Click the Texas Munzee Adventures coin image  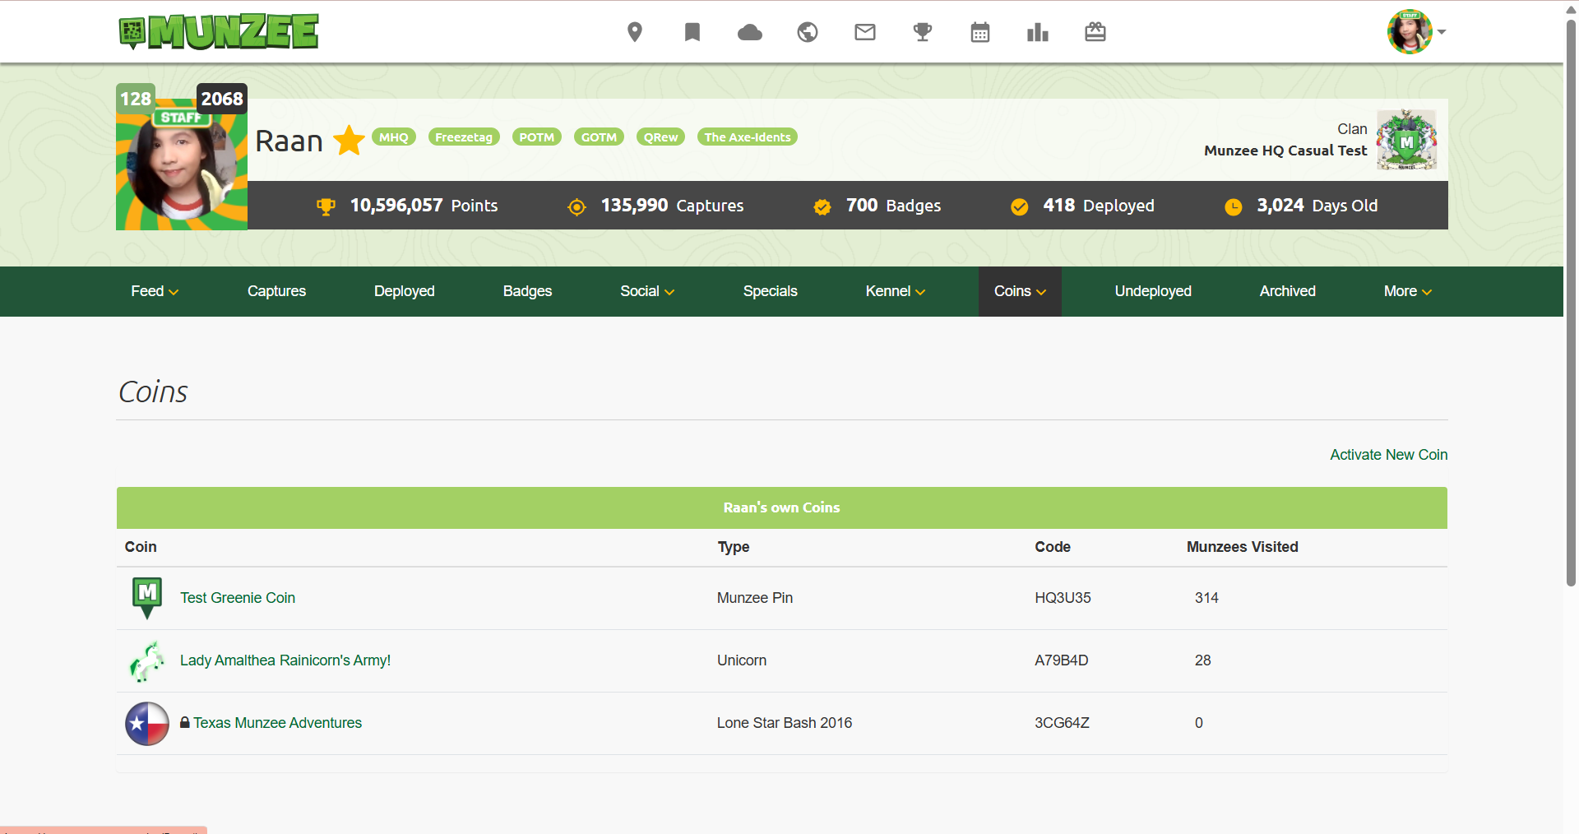pos(147,723)
